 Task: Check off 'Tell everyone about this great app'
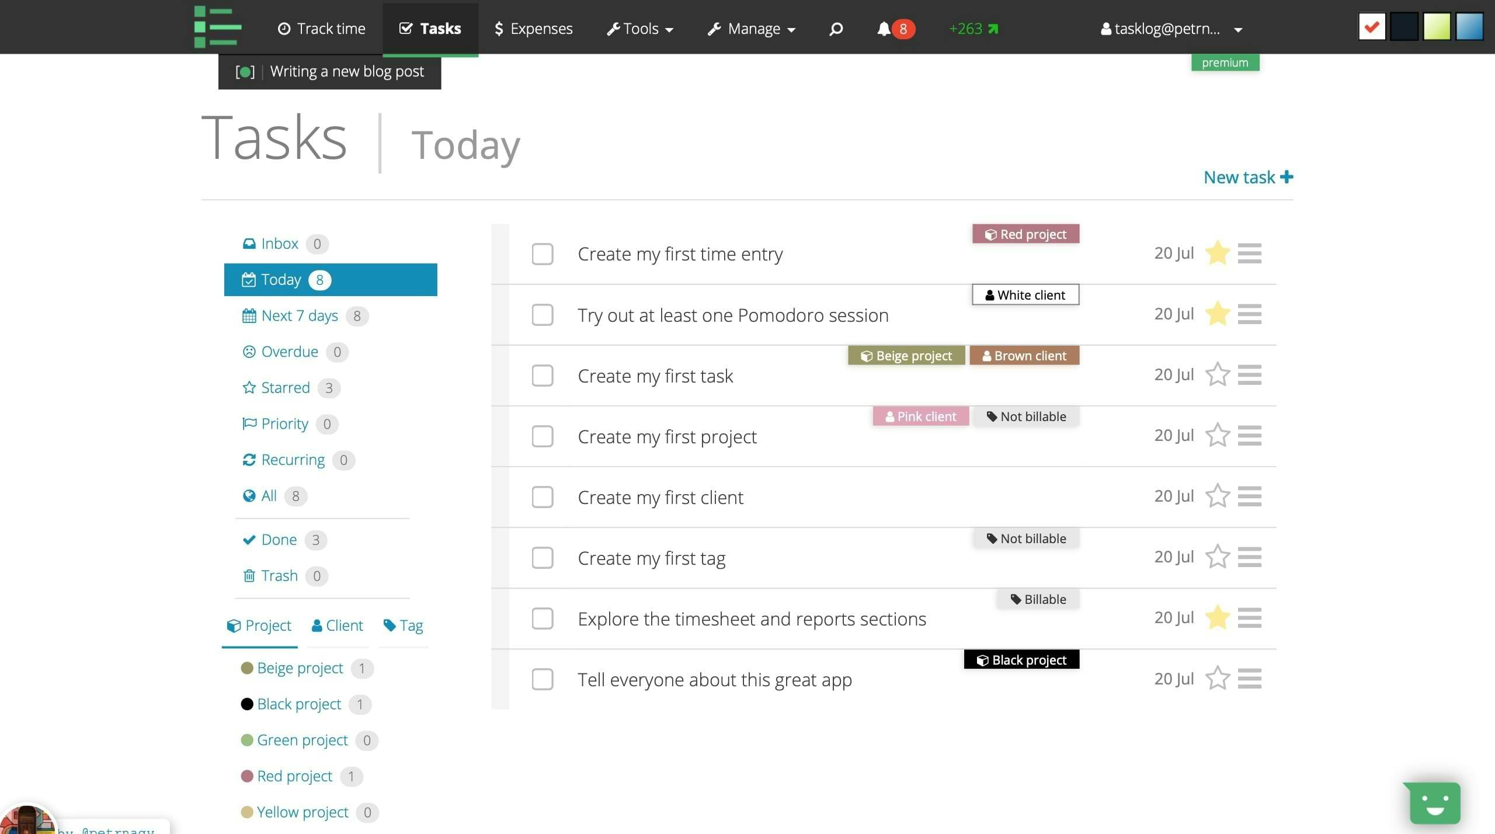(542, 679)
